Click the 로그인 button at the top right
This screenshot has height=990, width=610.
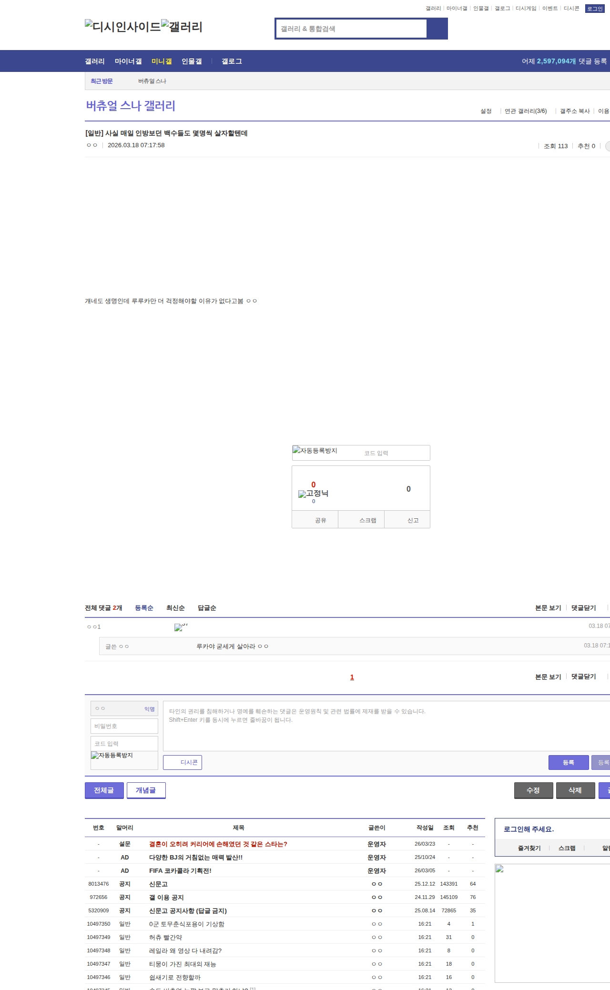pos(595,9)
